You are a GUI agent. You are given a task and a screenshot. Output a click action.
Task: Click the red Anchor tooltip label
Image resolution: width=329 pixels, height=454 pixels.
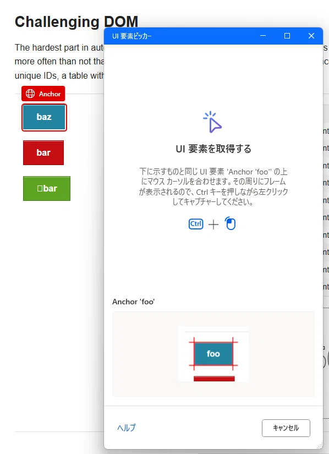(x=43, y=94)
